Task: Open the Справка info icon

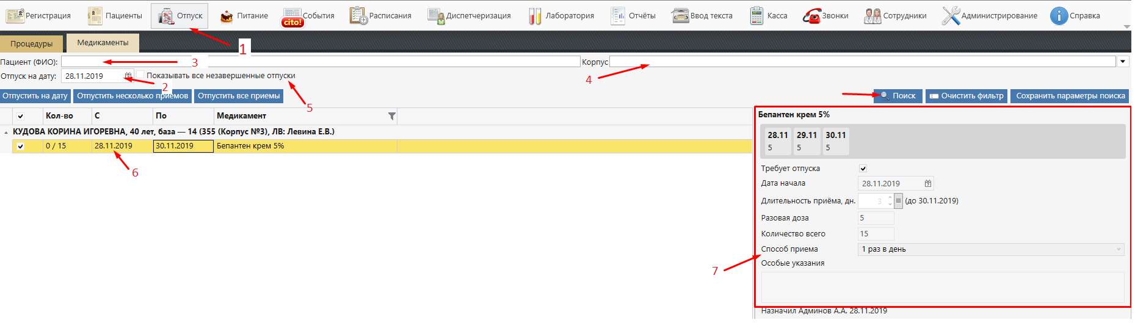Action: coord(1058,16)
